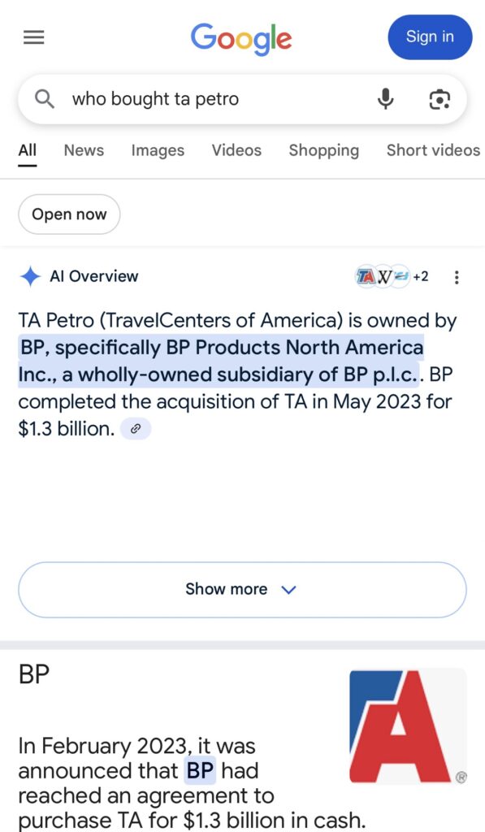Open the link chip after $1.3 billion

tap(136, 429)
